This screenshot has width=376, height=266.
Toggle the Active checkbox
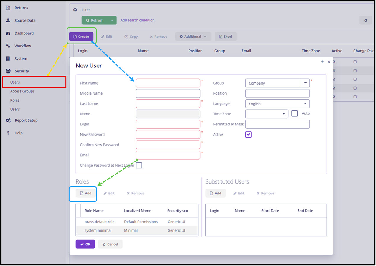[x=248, y=135]
